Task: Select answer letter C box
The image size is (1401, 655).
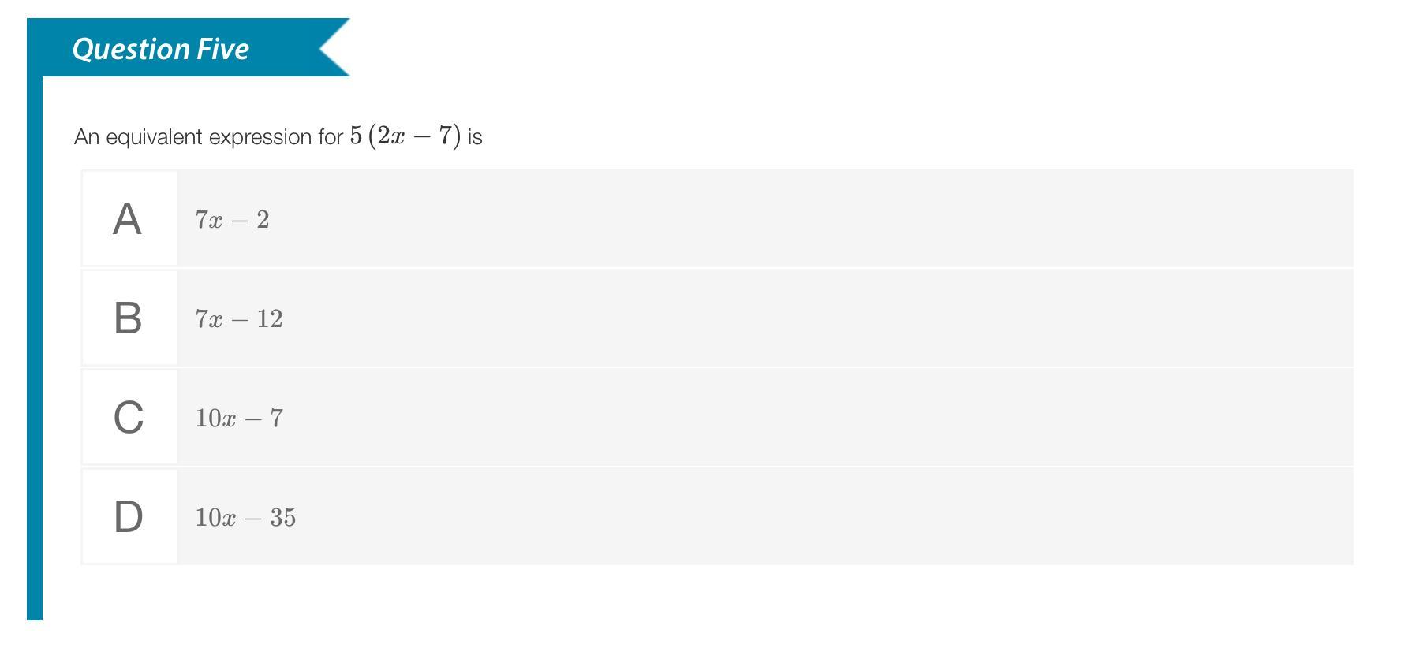Action: point(129,417)
